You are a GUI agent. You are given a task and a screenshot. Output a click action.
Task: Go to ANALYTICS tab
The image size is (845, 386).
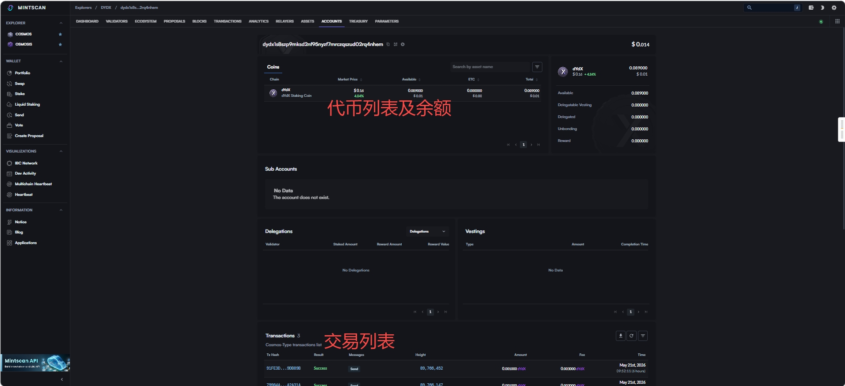click(x=258, y=21)
